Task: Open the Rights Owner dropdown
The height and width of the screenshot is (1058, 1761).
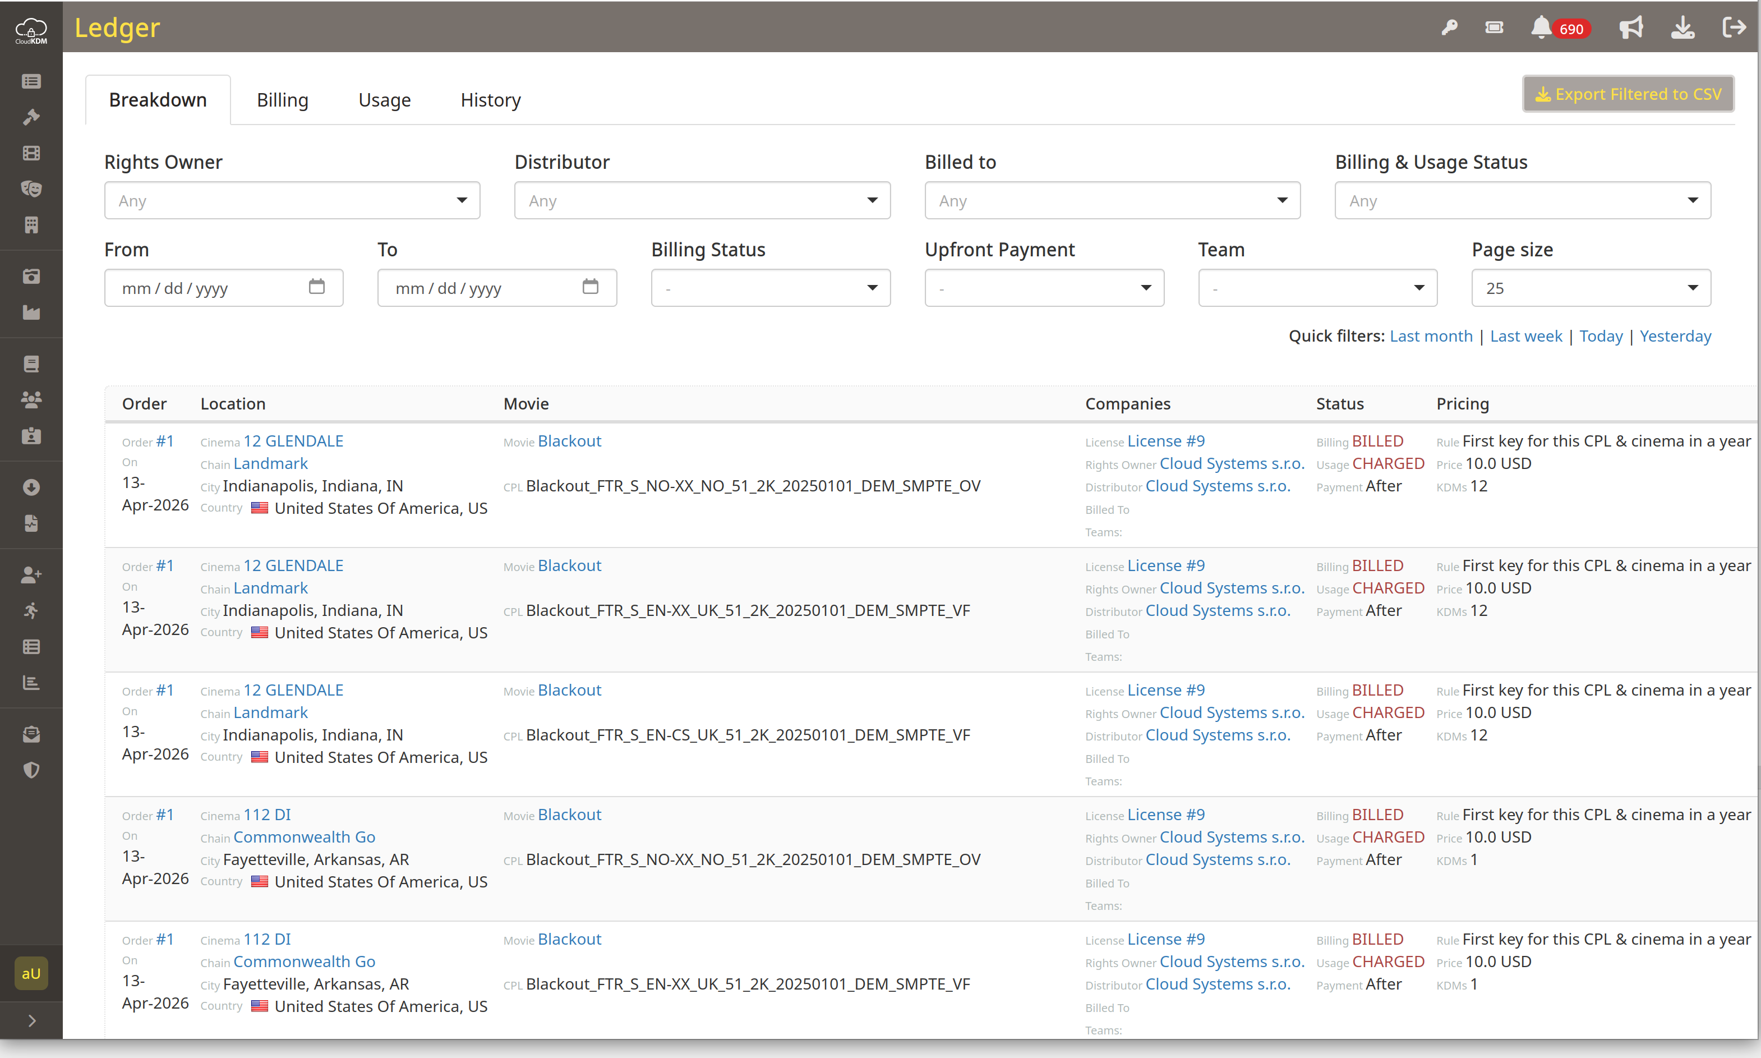Action: [292, 200]
